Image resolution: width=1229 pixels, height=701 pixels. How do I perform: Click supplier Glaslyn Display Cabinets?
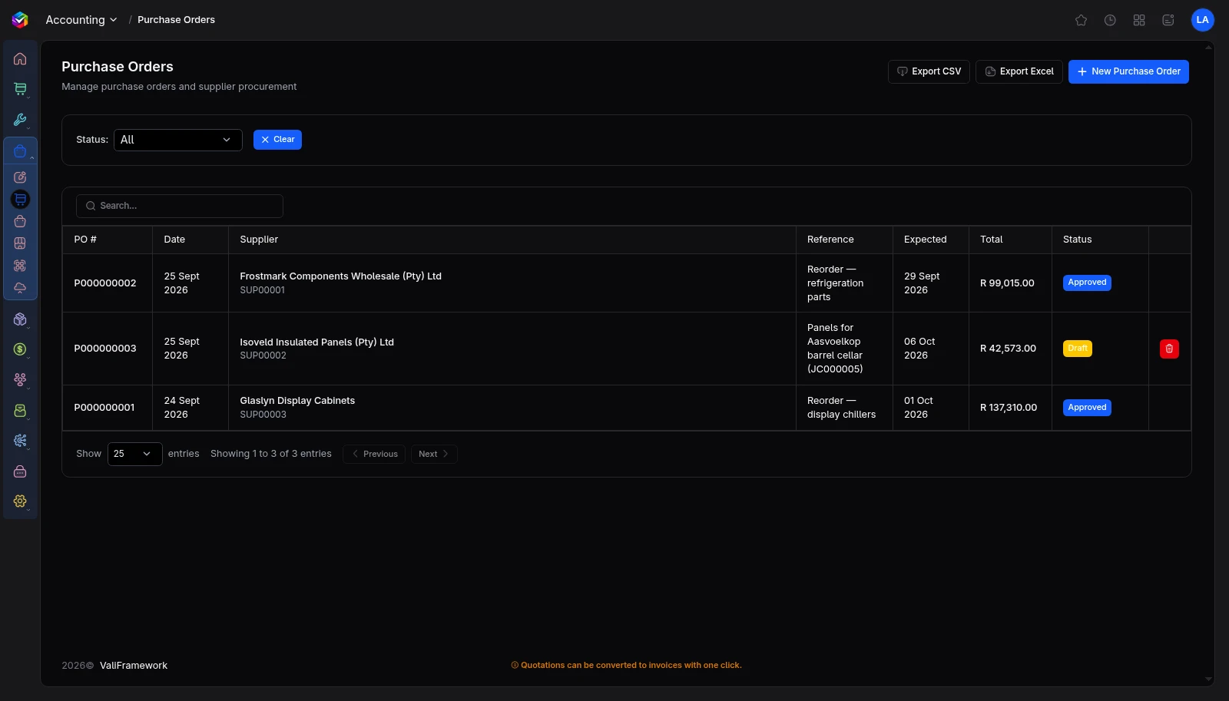tap(297, 401)
